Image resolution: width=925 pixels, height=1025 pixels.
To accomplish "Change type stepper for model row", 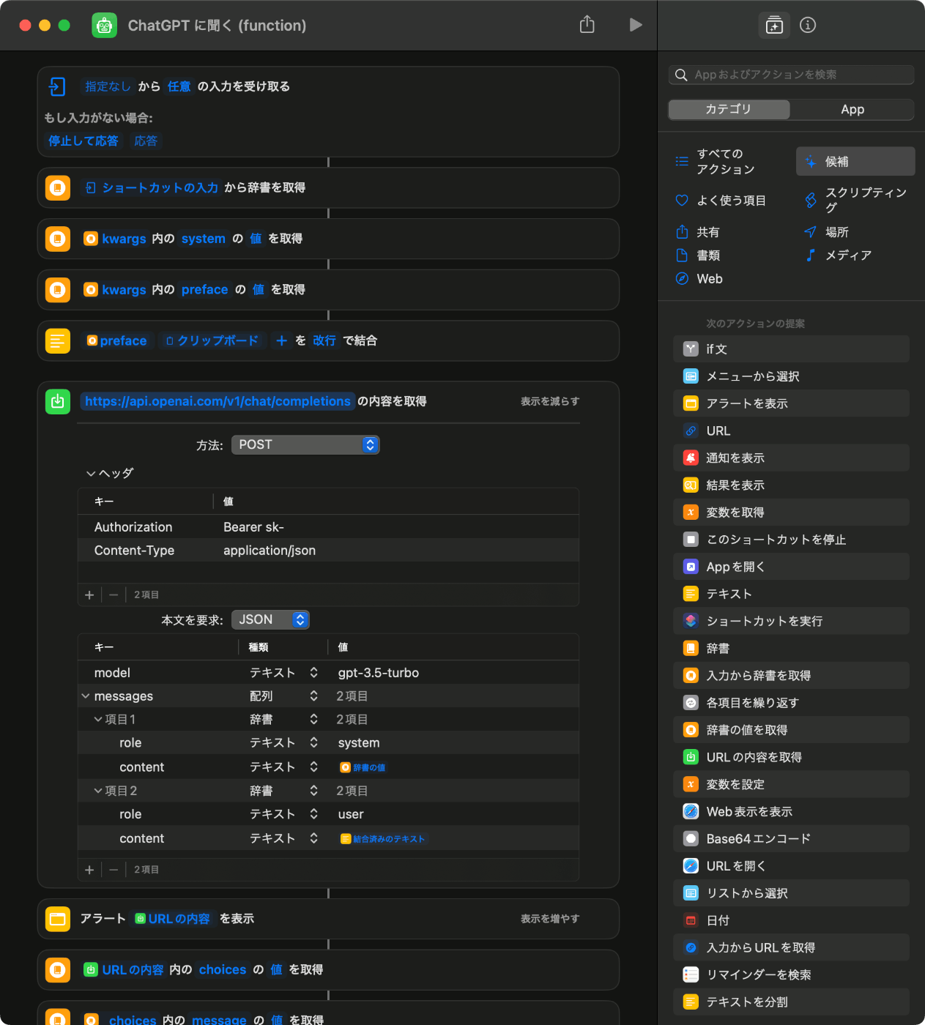I will coord(313,673).
